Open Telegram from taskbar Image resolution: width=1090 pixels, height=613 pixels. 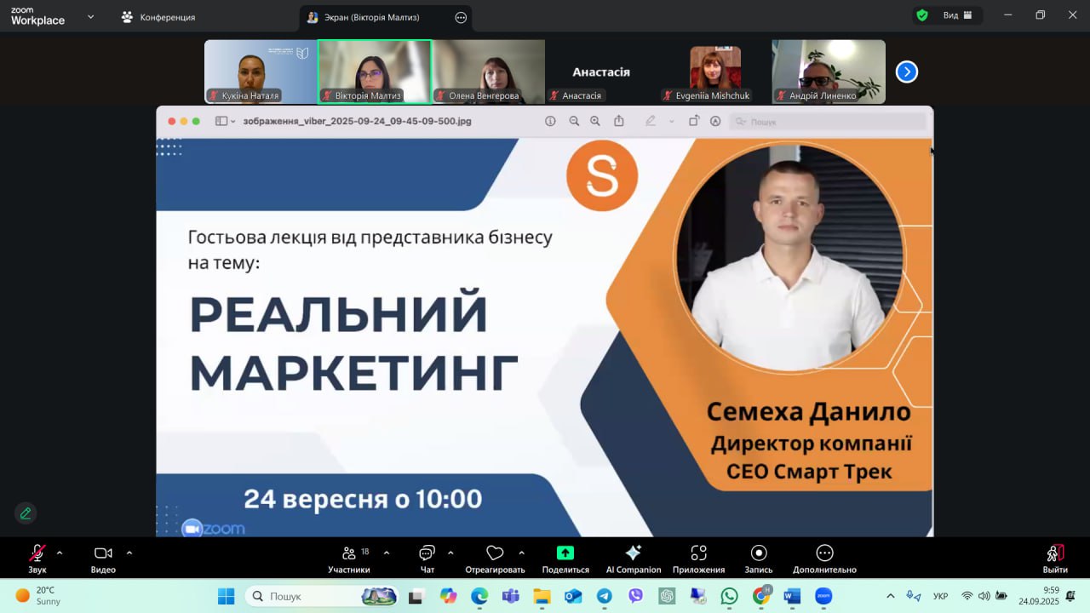point(605,596)
